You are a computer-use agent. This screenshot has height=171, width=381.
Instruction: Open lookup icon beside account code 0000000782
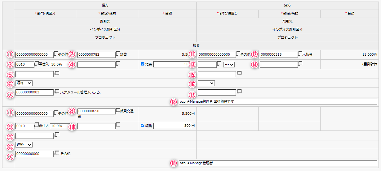pos(118,53)
